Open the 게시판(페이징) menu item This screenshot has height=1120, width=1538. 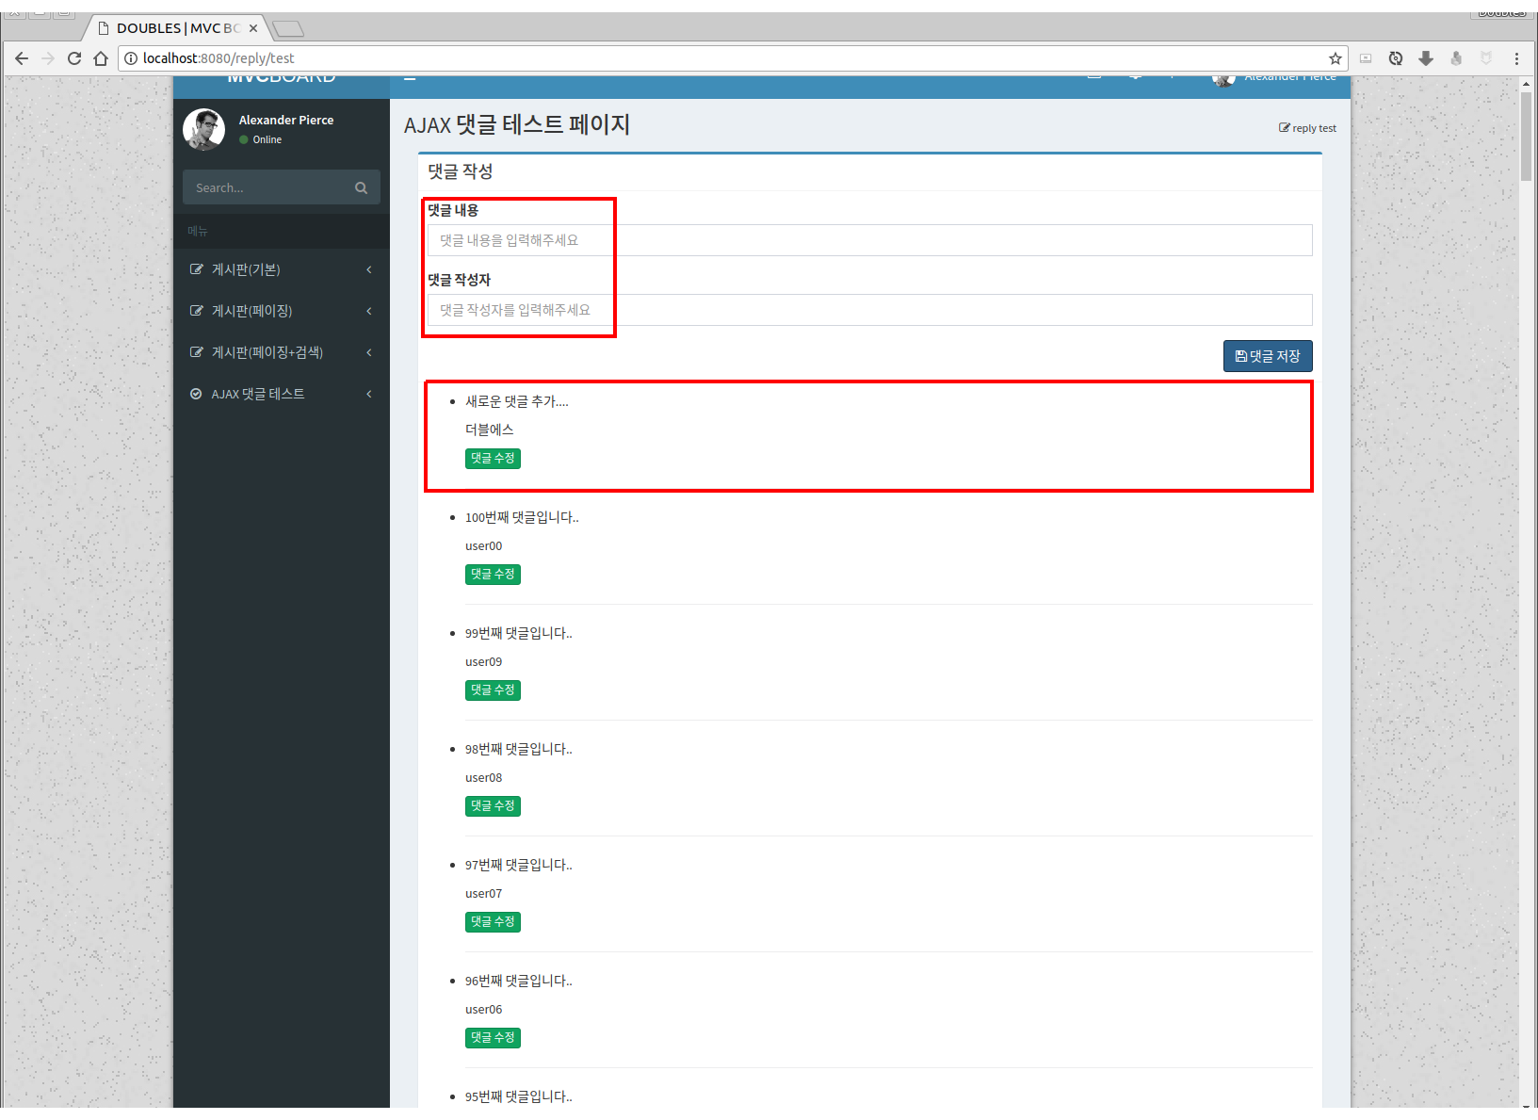pos(282,311)
